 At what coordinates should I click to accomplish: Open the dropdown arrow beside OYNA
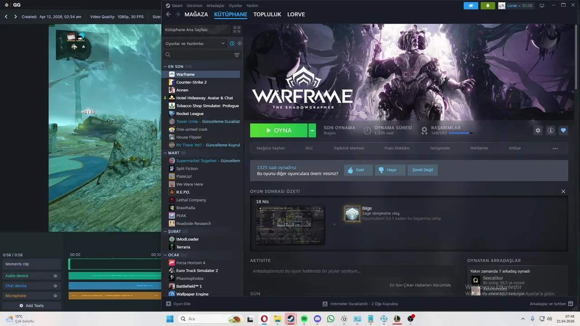pyautogui.click(x=312, y=130)
